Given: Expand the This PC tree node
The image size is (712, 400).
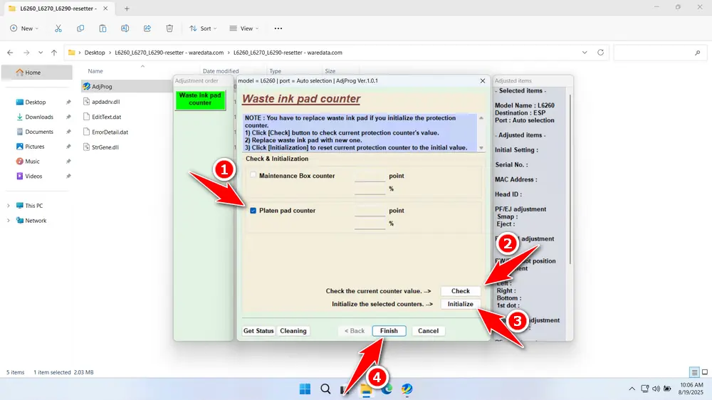Looking at the screenshot, I should 8,206.
